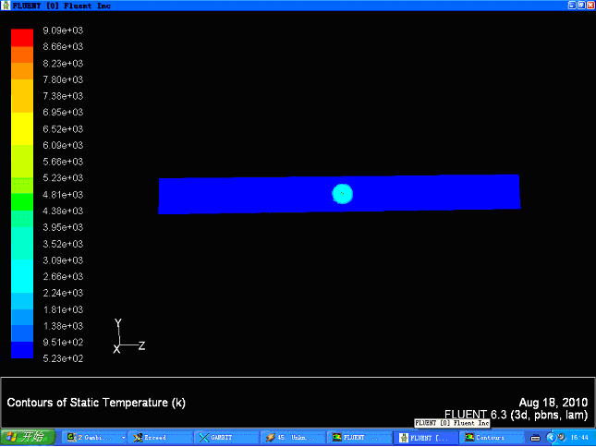Open the Start menu on the taskbar

click(24, 437)
